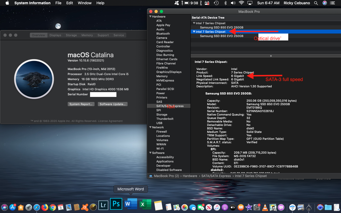Select NVMExpress in the sidebar
This screenshot has width=341, height=213.
pos(165,80)
